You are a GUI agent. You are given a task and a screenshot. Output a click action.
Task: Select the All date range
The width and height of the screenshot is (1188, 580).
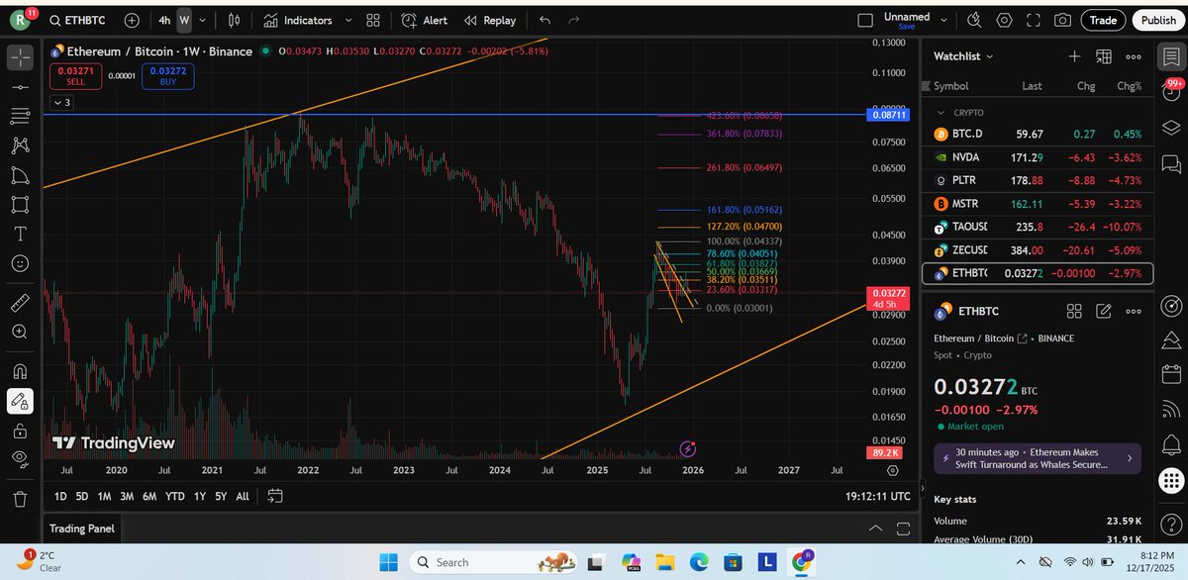tap(243, 496)
